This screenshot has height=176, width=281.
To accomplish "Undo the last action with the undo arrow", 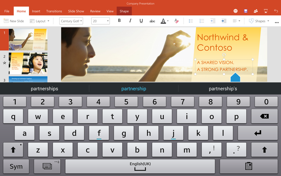I will 276,11.
